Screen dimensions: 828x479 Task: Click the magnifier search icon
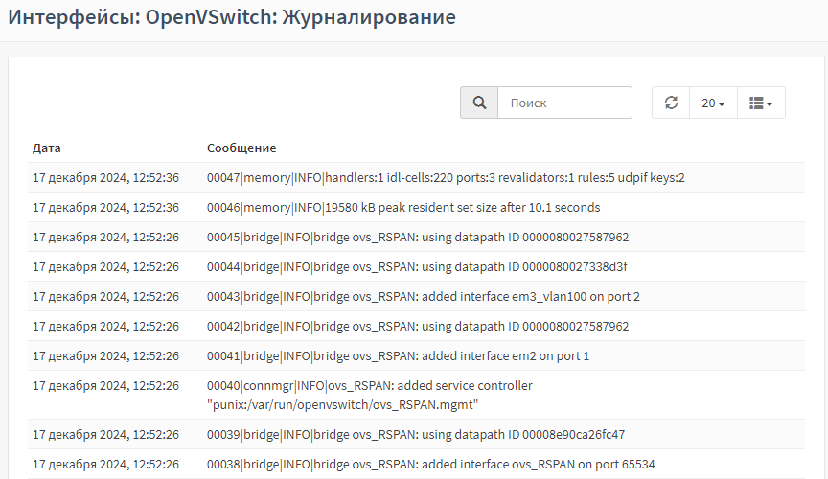[479, 103]
